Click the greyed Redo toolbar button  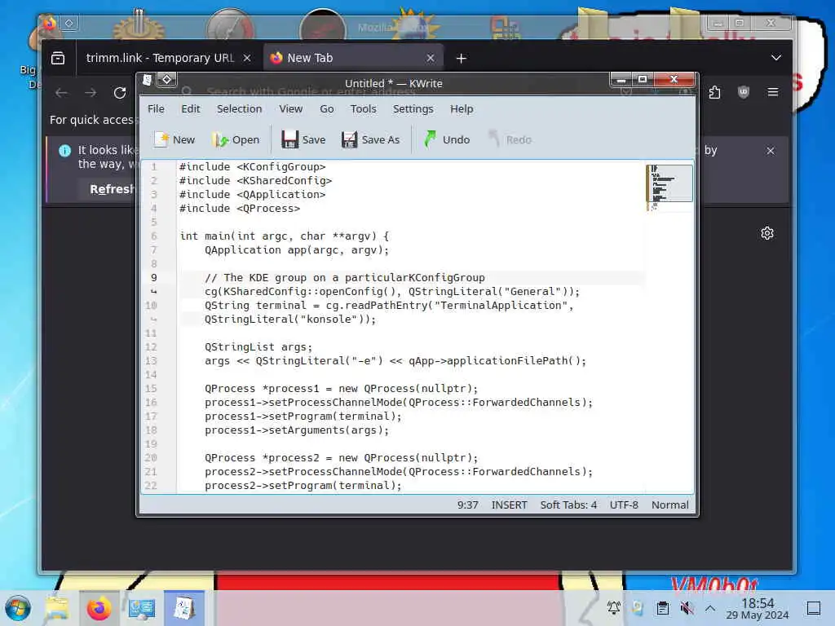[x=510, y=139]
